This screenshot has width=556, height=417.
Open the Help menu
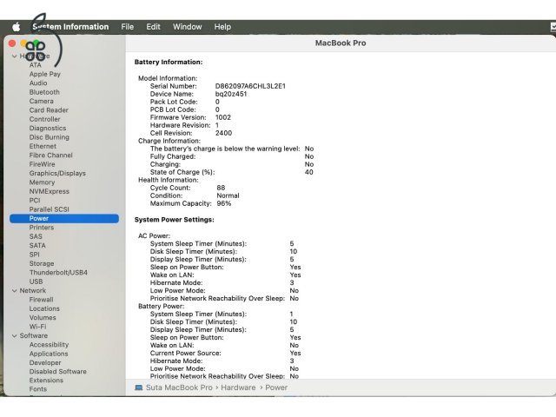[x=222, y=27]
